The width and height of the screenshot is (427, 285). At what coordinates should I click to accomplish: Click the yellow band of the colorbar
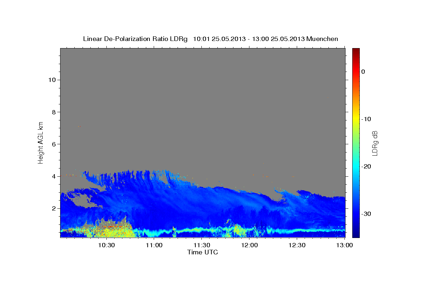(x=356, y=119)
